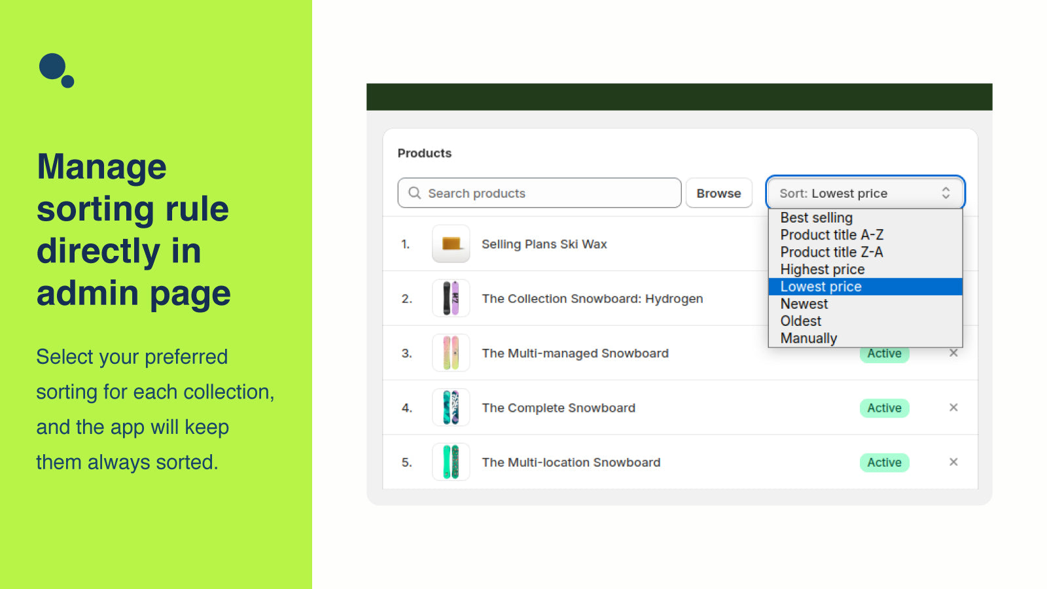The image size is (1047, 589).
Task: Click Active badge on The Complete Snowboard
Action: click(x=884, y=408)
